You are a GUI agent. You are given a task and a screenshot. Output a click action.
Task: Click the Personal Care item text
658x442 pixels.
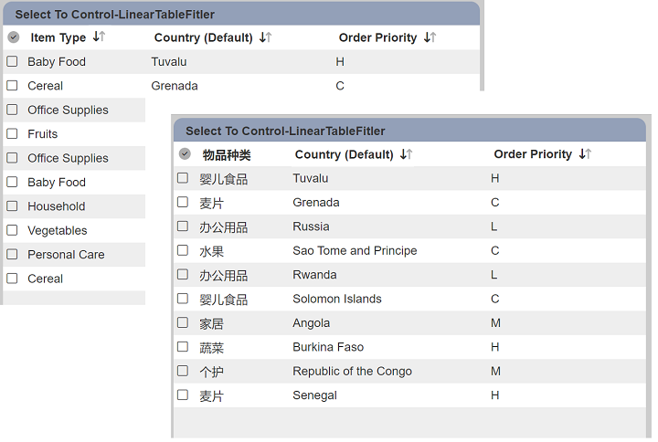(66, 255)
